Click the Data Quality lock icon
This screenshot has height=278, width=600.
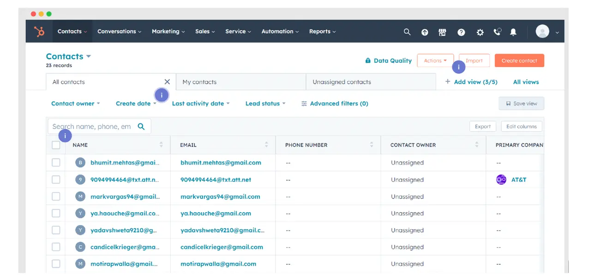tap(368, 60)
